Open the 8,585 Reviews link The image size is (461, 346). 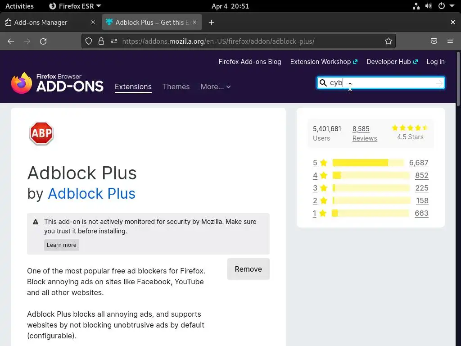pyautogui.click(x=365, y=133)
